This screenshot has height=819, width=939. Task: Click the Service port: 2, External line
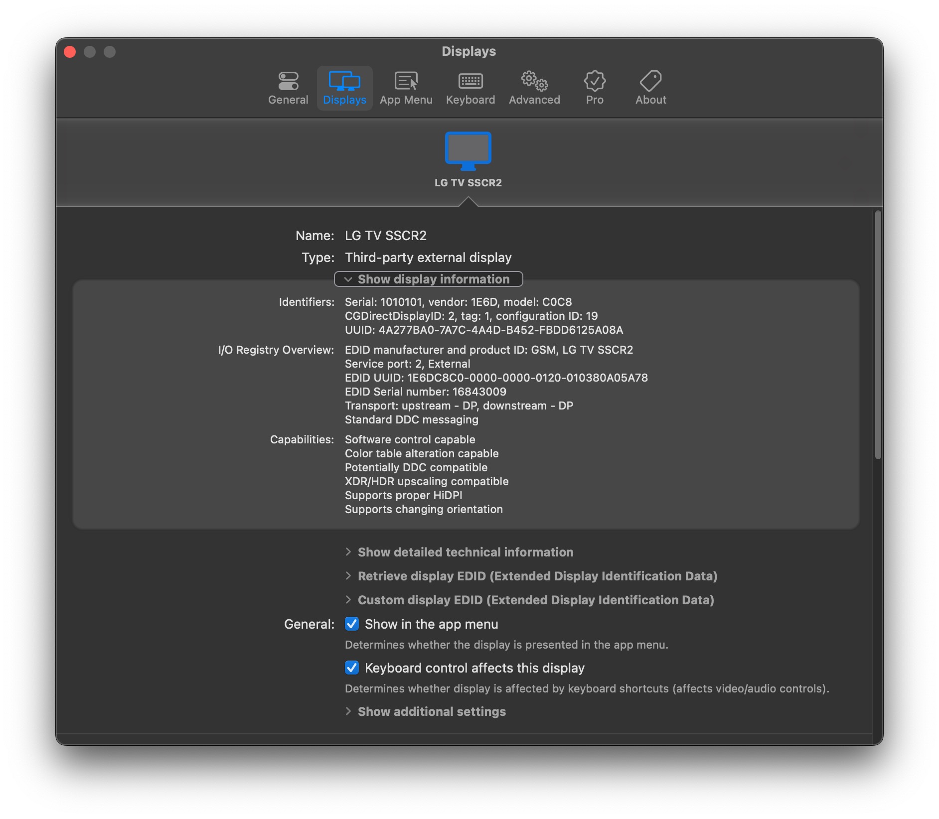pyautogui.click(x=407, y=364)
